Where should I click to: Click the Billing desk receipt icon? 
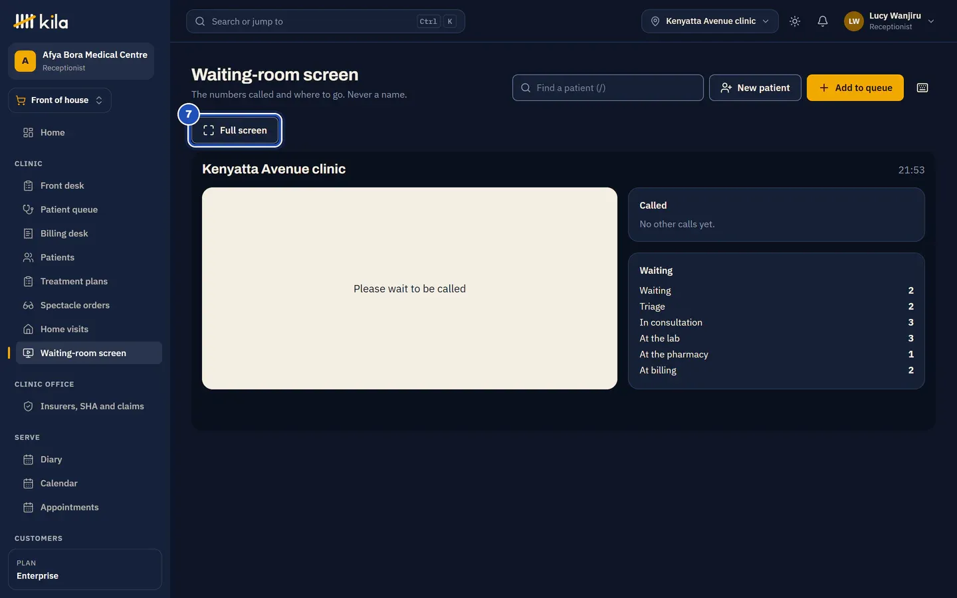(28, 234)
